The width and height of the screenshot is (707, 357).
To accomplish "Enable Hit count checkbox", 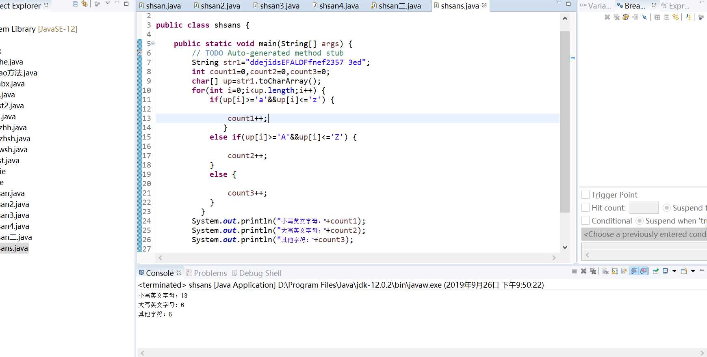I will pyautogui.click(x=586, y=208).
